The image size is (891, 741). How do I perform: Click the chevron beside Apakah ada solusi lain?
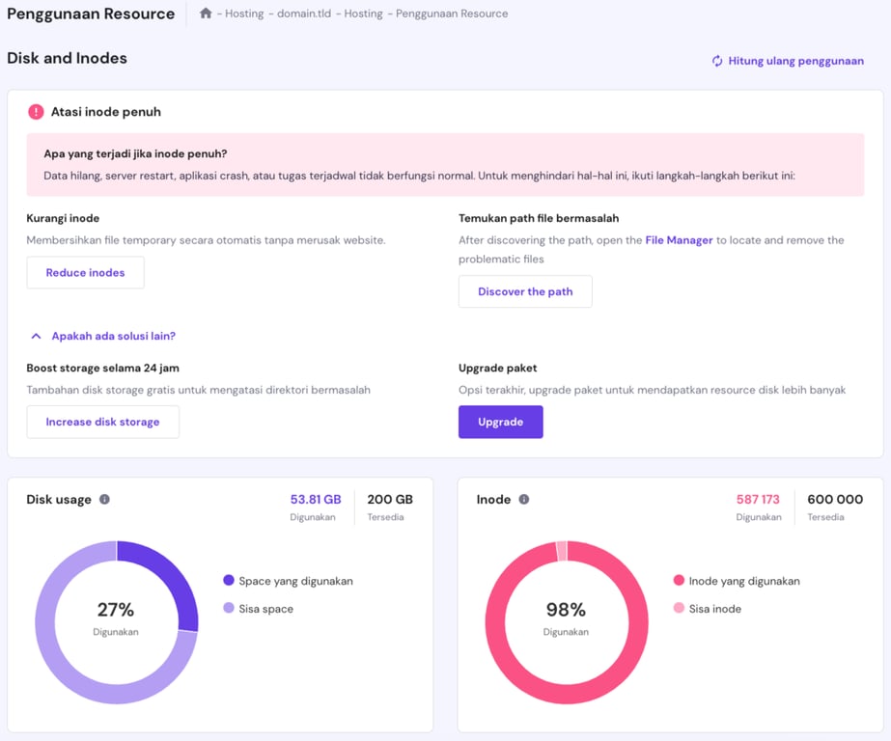[36, 336]
